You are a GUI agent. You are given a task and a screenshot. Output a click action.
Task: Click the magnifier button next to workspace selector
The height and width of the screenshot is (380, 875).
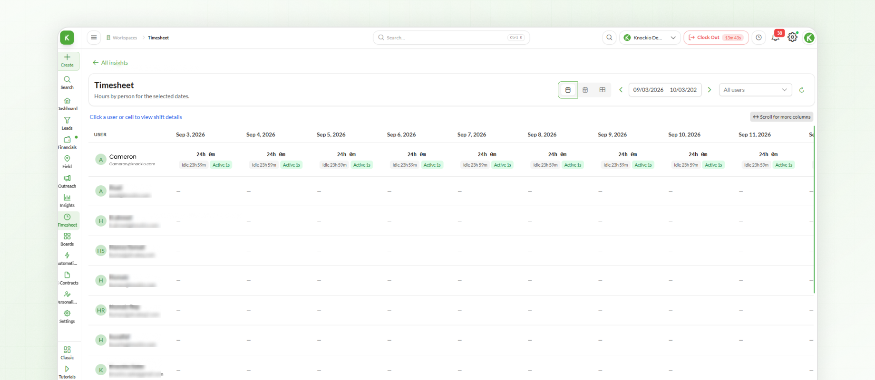pyautogui.click(x=609, y=38)
